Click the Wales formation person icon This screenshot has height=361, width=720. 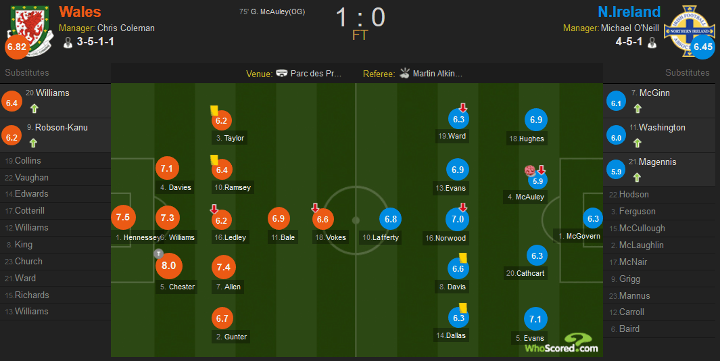[68, 43]
